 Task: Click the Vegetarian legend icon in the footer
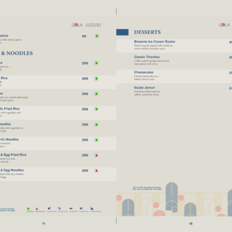tap(28, 208)
